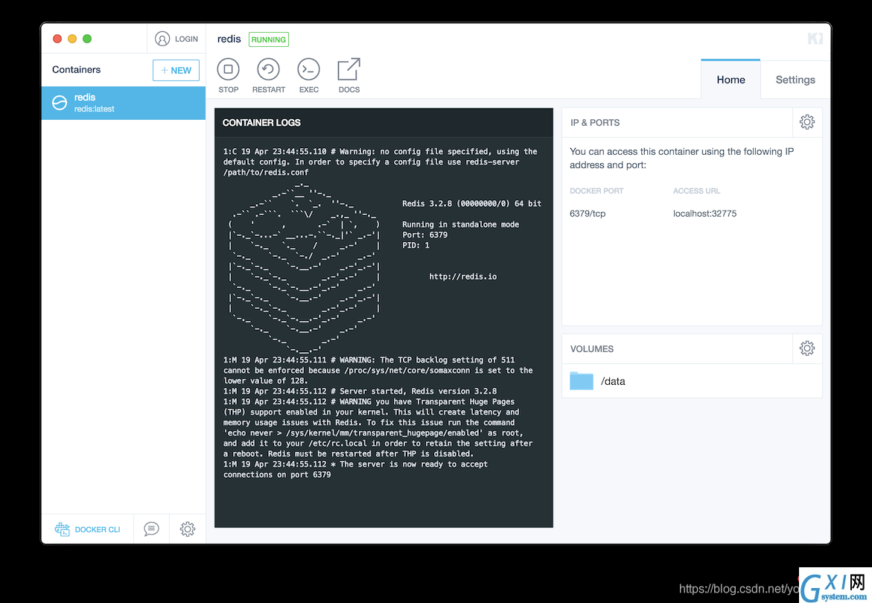Switch to the Home tab
The height and width of the screenshot is (603, 872).
[x=731, y=80]
